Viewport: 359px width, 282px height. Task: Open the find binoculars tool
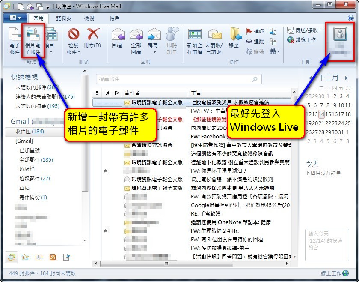point(273,51)
